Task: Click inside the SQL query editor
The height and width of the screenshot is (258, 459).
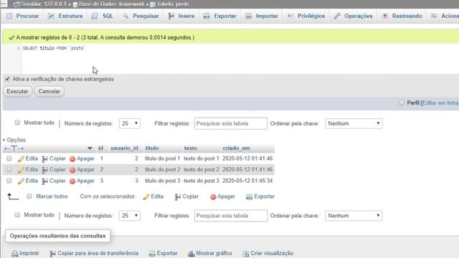Action: 240,59
